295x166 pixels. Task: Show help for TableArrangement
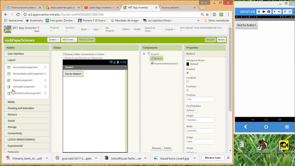[x=45, y=80]
